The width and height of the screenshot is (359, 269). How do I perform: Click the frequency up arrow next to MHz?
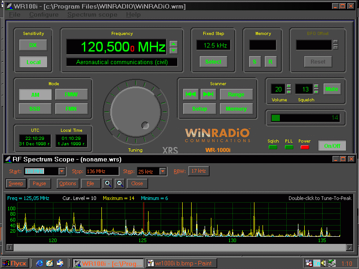pyautogui.click(x=174, y=43)
